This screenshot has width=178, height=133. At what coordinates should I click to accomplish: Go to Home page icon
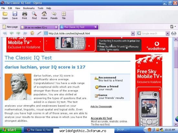44,14
